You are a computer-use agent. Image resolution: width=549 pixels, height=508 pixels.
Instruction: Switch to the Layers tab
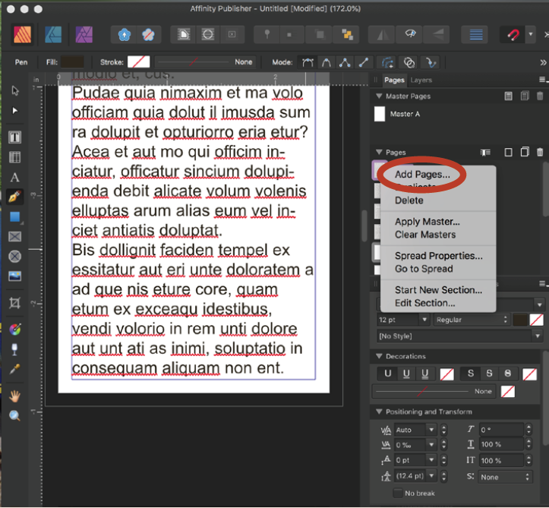(421, 80)
